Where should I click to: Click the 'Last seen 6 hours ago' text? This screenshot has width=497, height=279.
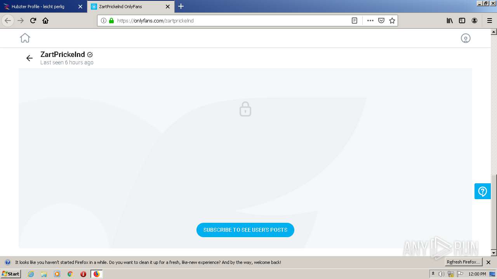pyautogui.click(x=67, y=62)
